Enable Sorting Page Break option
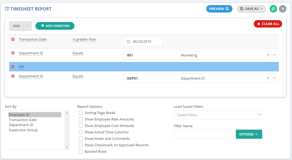 pos(81,113)
